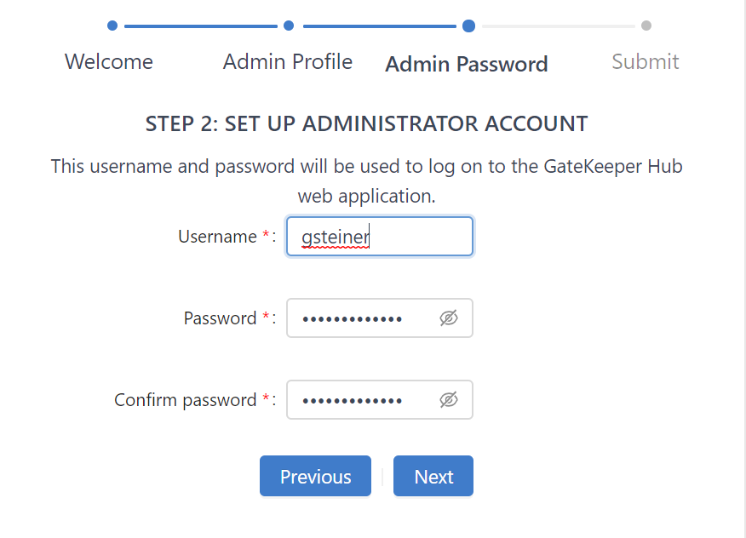The width and height of the screenshot is (746, 538).
Task: Click the Step 2 administrator account heading
Action: tap(367, 123)
